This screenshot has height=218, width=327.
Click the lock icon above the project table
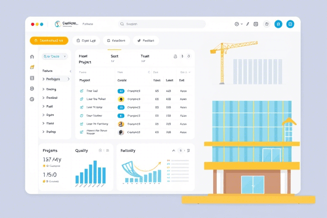coord(175,56)
